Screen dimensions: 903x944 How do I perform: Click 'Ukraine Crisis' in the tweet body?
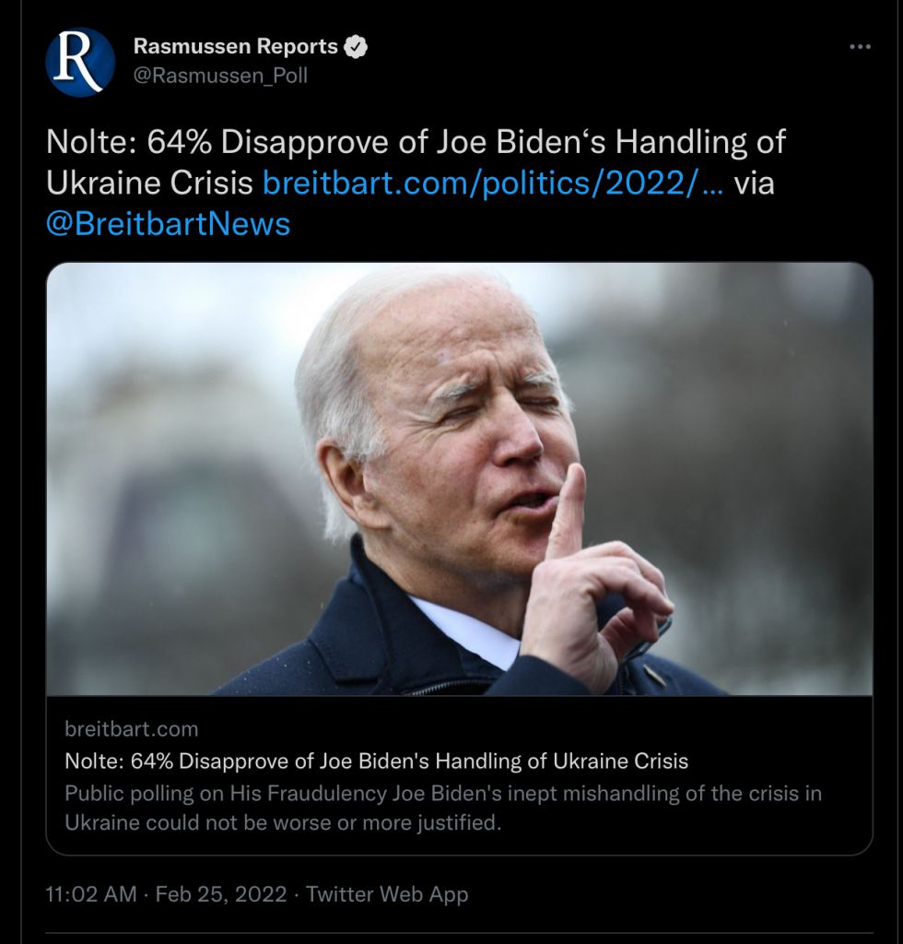[149, 183]
